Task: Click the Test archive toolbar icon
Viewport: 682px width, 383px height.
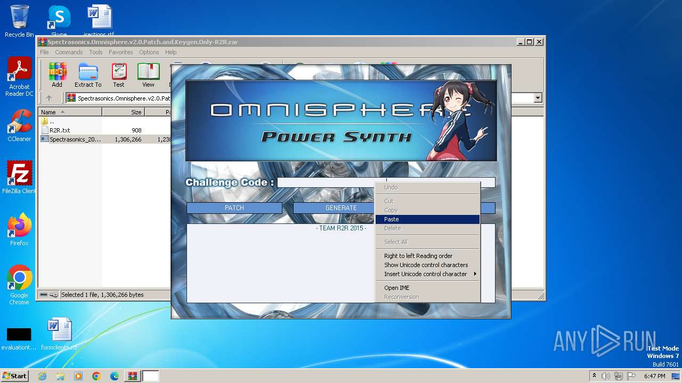Action: [119, 75]
